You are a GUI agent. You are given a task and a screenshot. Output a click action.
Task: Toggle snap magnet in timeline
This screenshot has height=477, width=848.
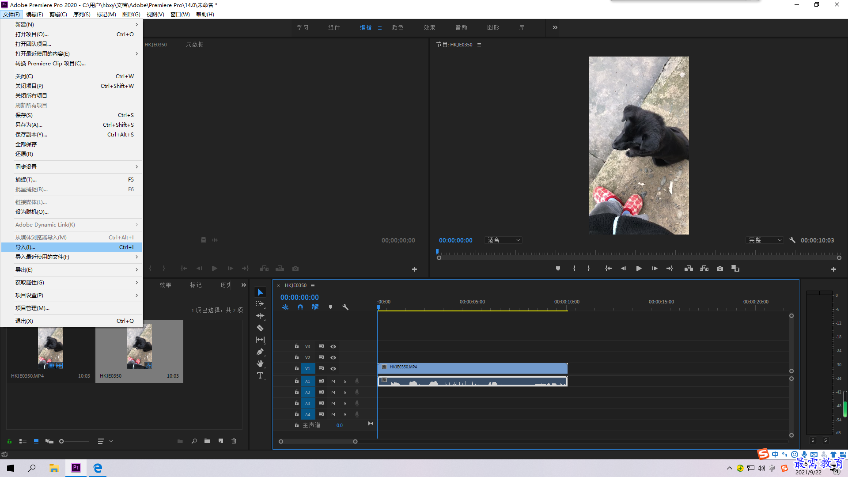click(x=300, y=307)
